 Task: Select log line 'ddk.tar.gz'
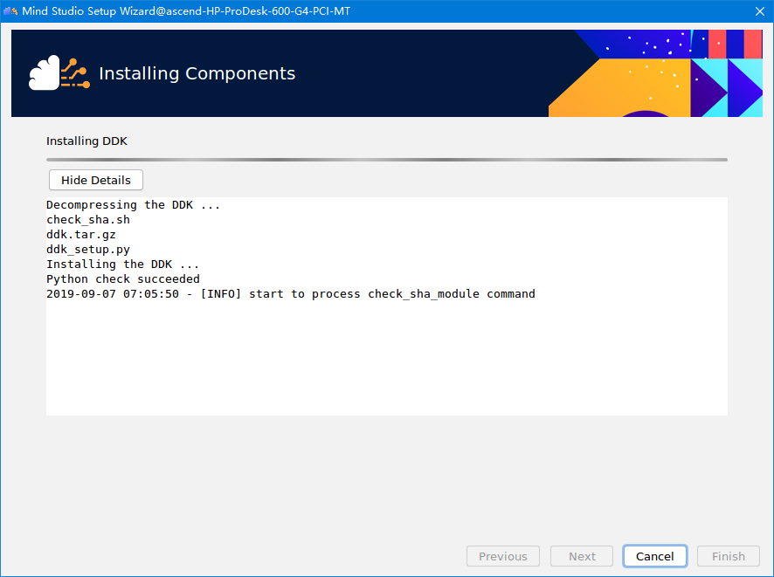point(81,234)
